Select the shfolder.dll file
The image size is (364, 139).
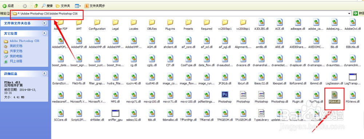tap(97, 115)
